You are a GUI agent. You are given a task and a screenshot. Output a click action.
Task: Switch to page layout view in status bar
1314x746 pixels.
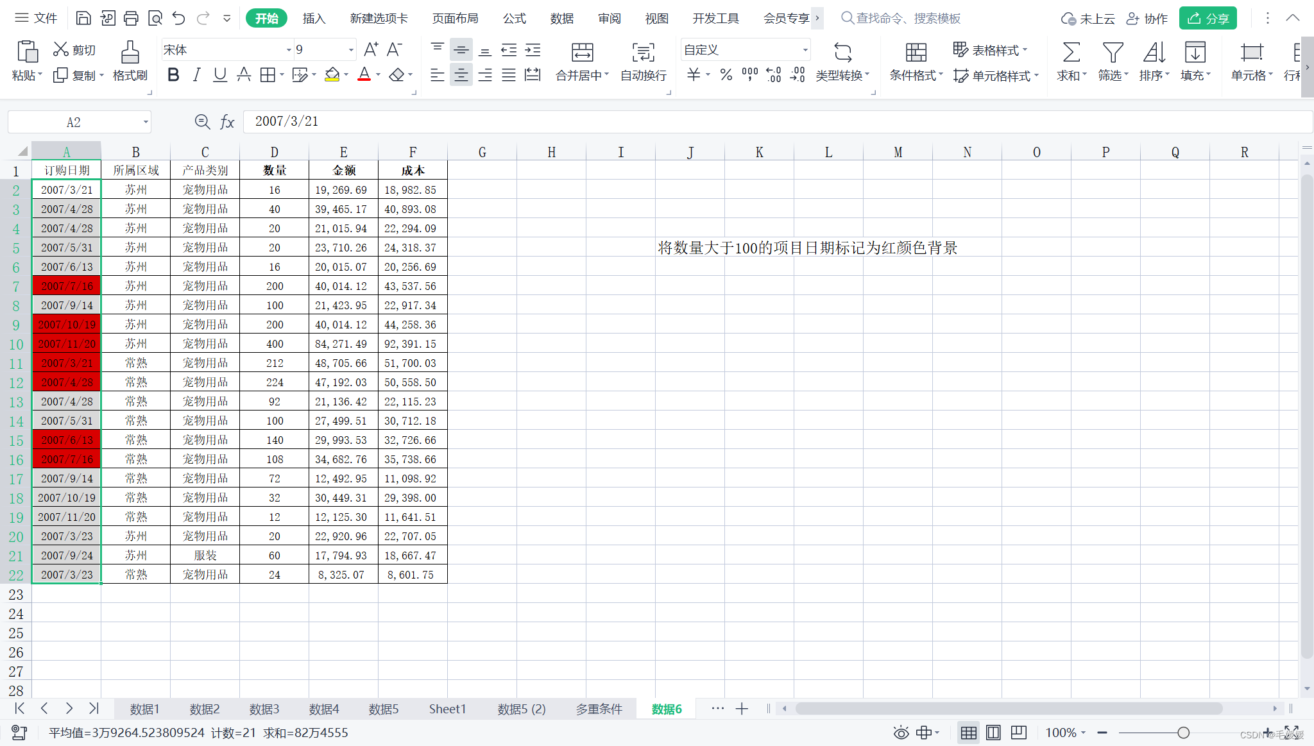[x=993, y=733]
